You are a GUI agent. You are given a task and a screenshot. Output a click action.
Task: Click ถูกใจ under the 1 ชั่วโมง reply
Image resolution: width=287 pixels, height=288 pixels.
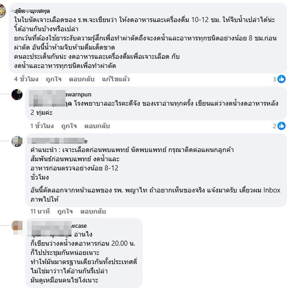(69, 126)
